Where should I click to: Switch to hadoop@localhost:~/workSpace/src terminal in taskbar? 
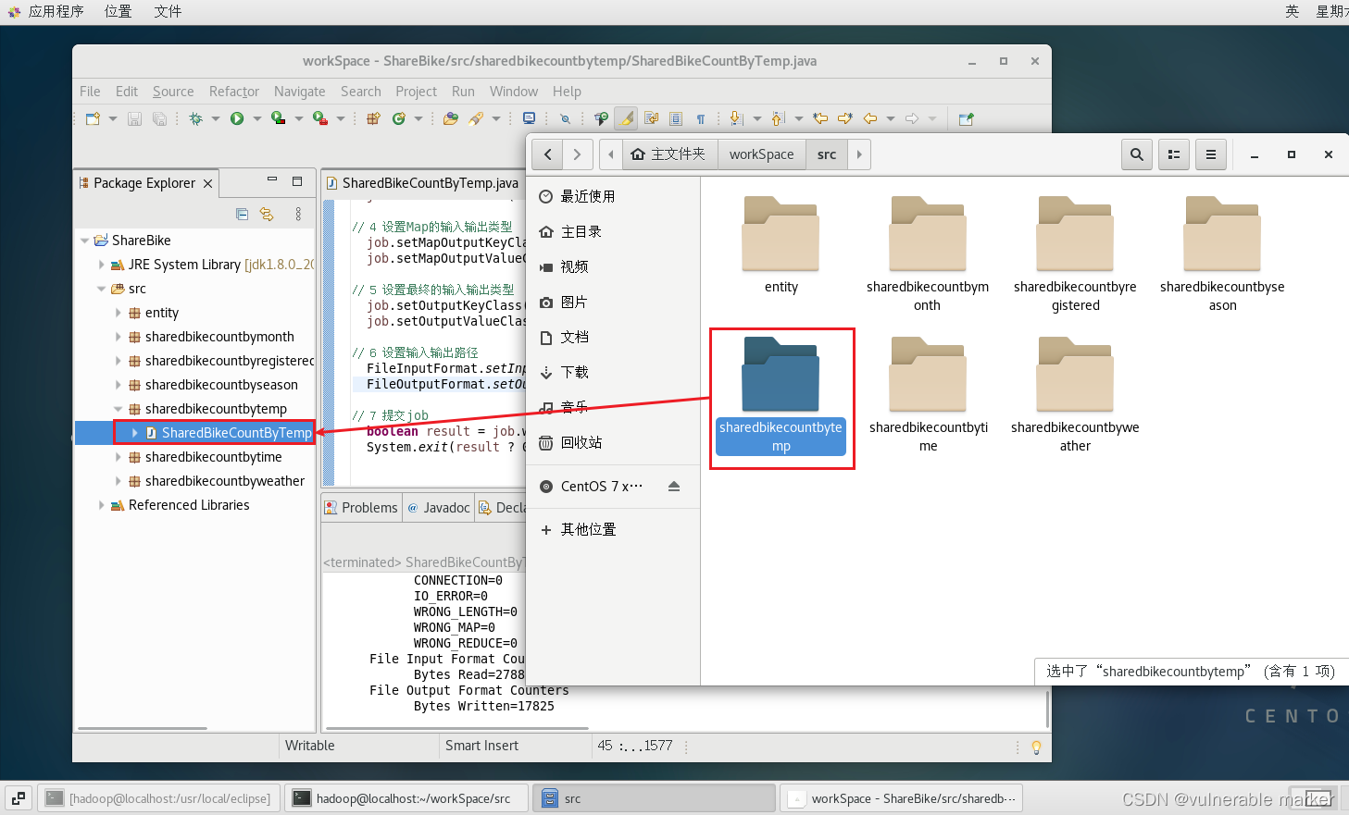406,798
